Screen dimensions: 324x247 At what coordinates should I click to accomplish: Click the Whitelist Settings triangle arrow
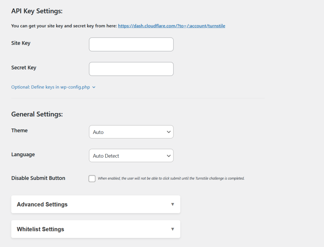(x=172, y=229)
